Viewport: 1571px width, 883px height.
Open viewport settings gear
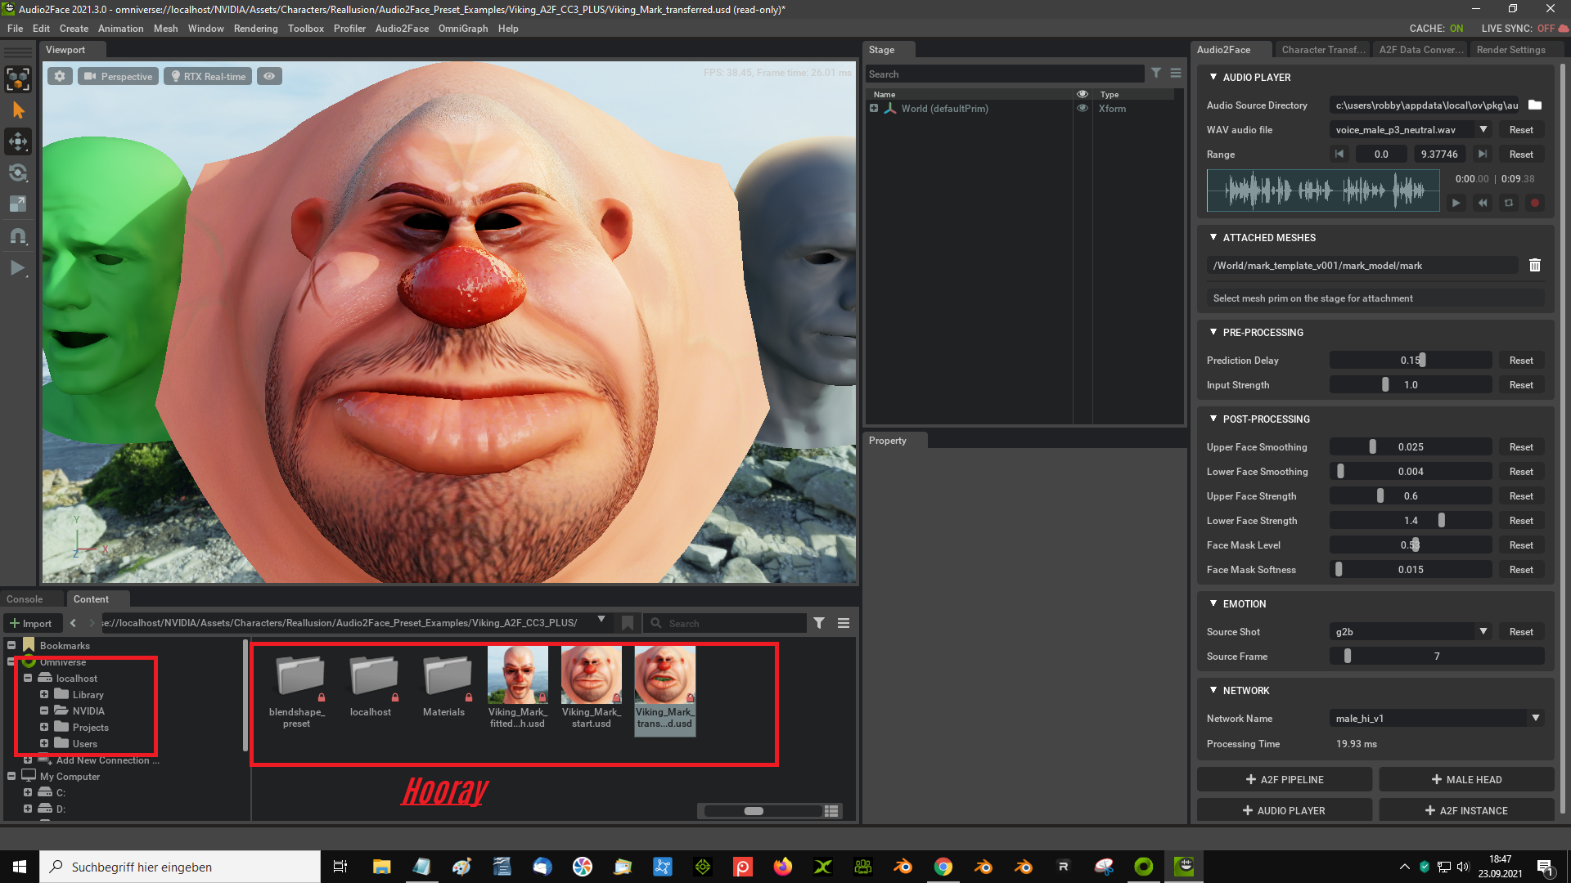60,76
